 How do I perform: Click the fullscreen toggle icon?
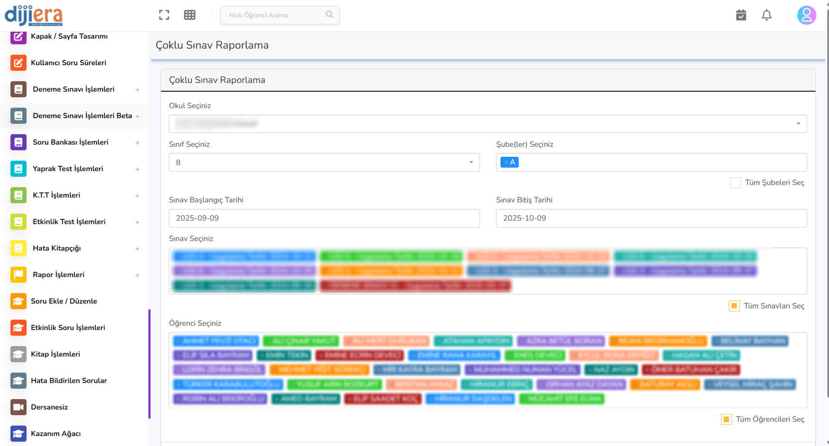(x=164, y=15)
